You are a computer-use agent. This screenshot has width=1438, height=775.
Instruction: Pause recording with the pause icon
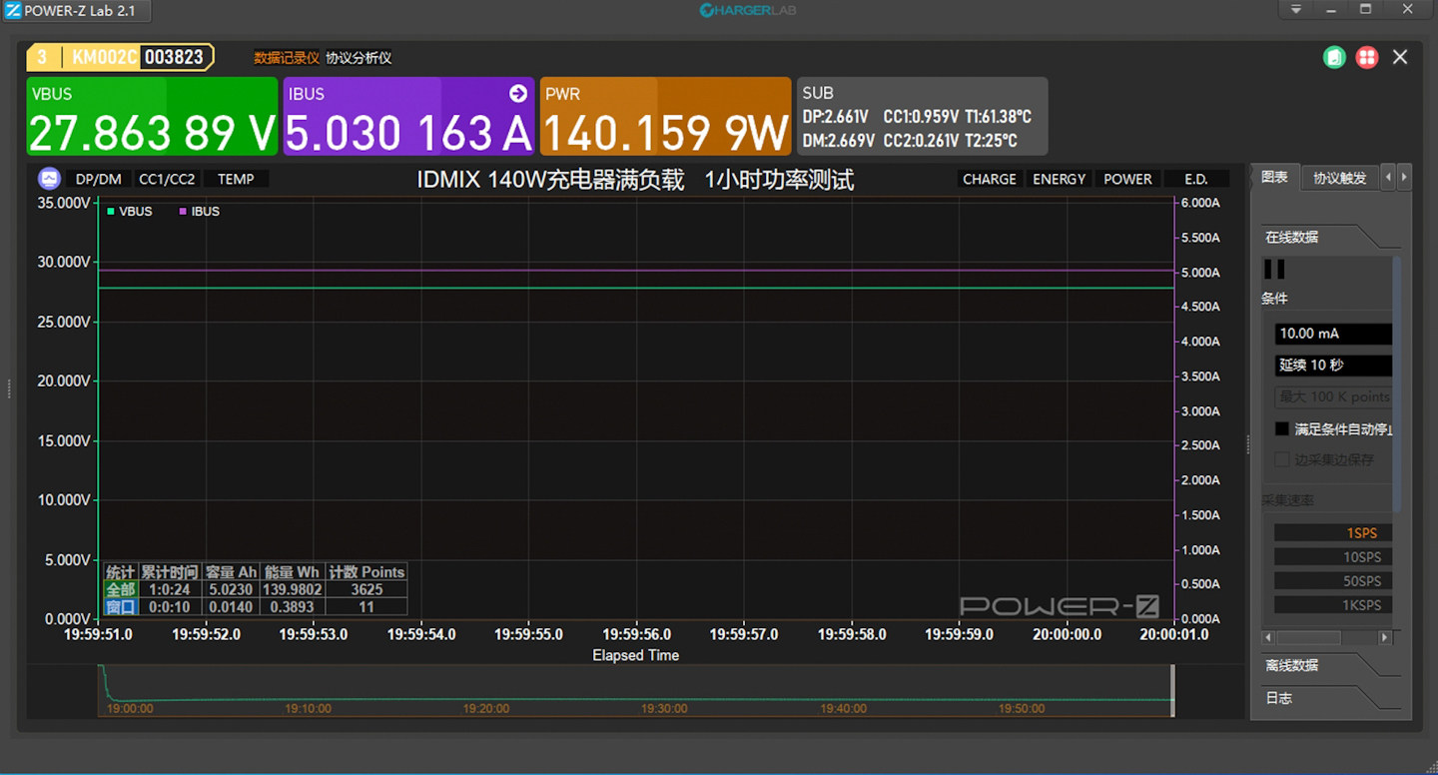click(1274, 269)
